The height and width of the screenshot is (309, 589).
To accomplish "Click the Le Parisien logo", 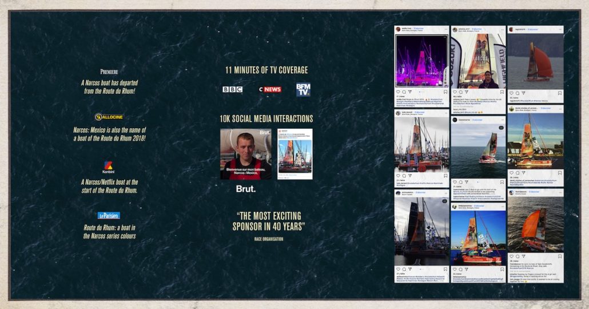I will pyautogui.click(x=109, y=215).
